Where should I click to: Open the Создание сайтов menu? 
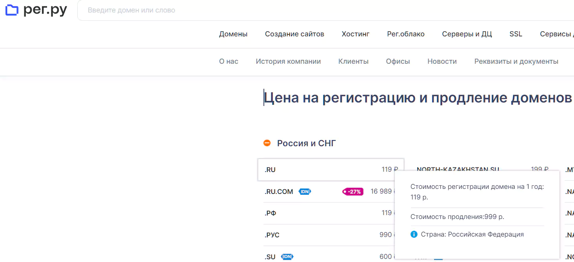294,34
